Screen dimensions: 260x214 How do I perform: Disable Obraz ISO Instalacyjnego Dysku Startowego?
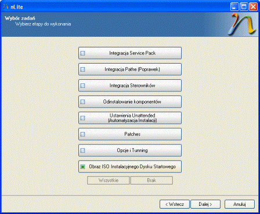pyautogui.click(x=130, y=167)
